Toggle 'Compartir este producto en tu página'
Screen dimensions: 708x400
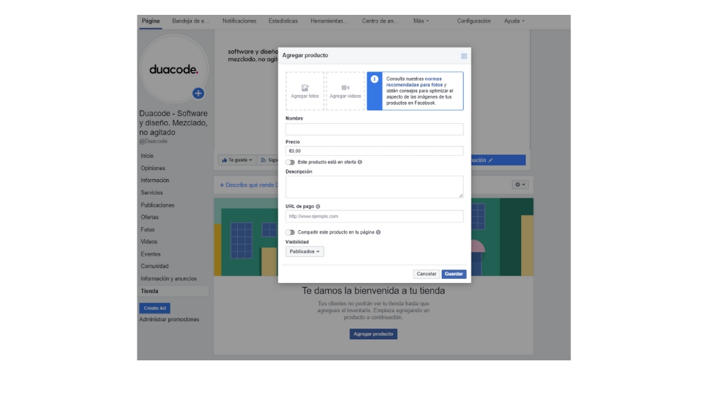pos(290,232)
